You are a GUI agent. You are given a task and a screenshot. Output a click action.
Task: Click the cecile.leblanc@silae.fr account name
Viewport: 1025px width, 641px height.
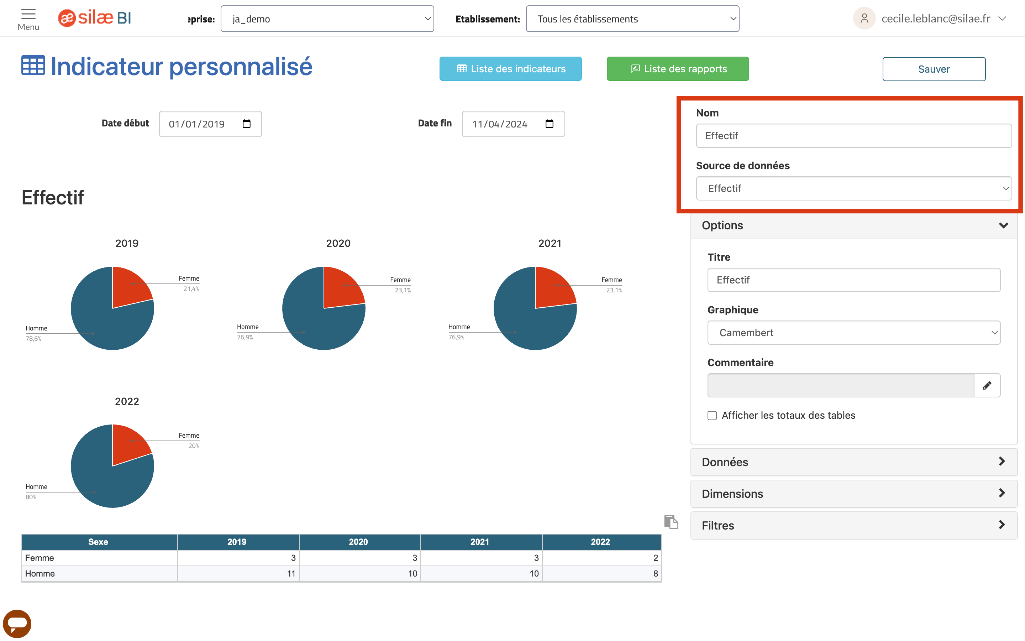(x=936, y=19)
